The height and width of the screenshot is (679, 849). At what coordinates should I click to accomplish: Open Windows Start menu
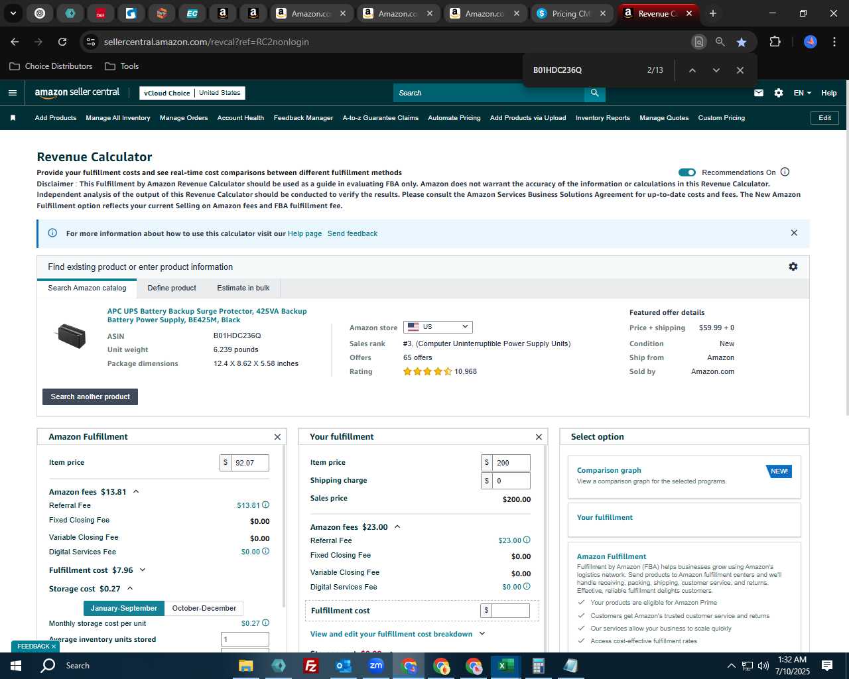[16, 666]
